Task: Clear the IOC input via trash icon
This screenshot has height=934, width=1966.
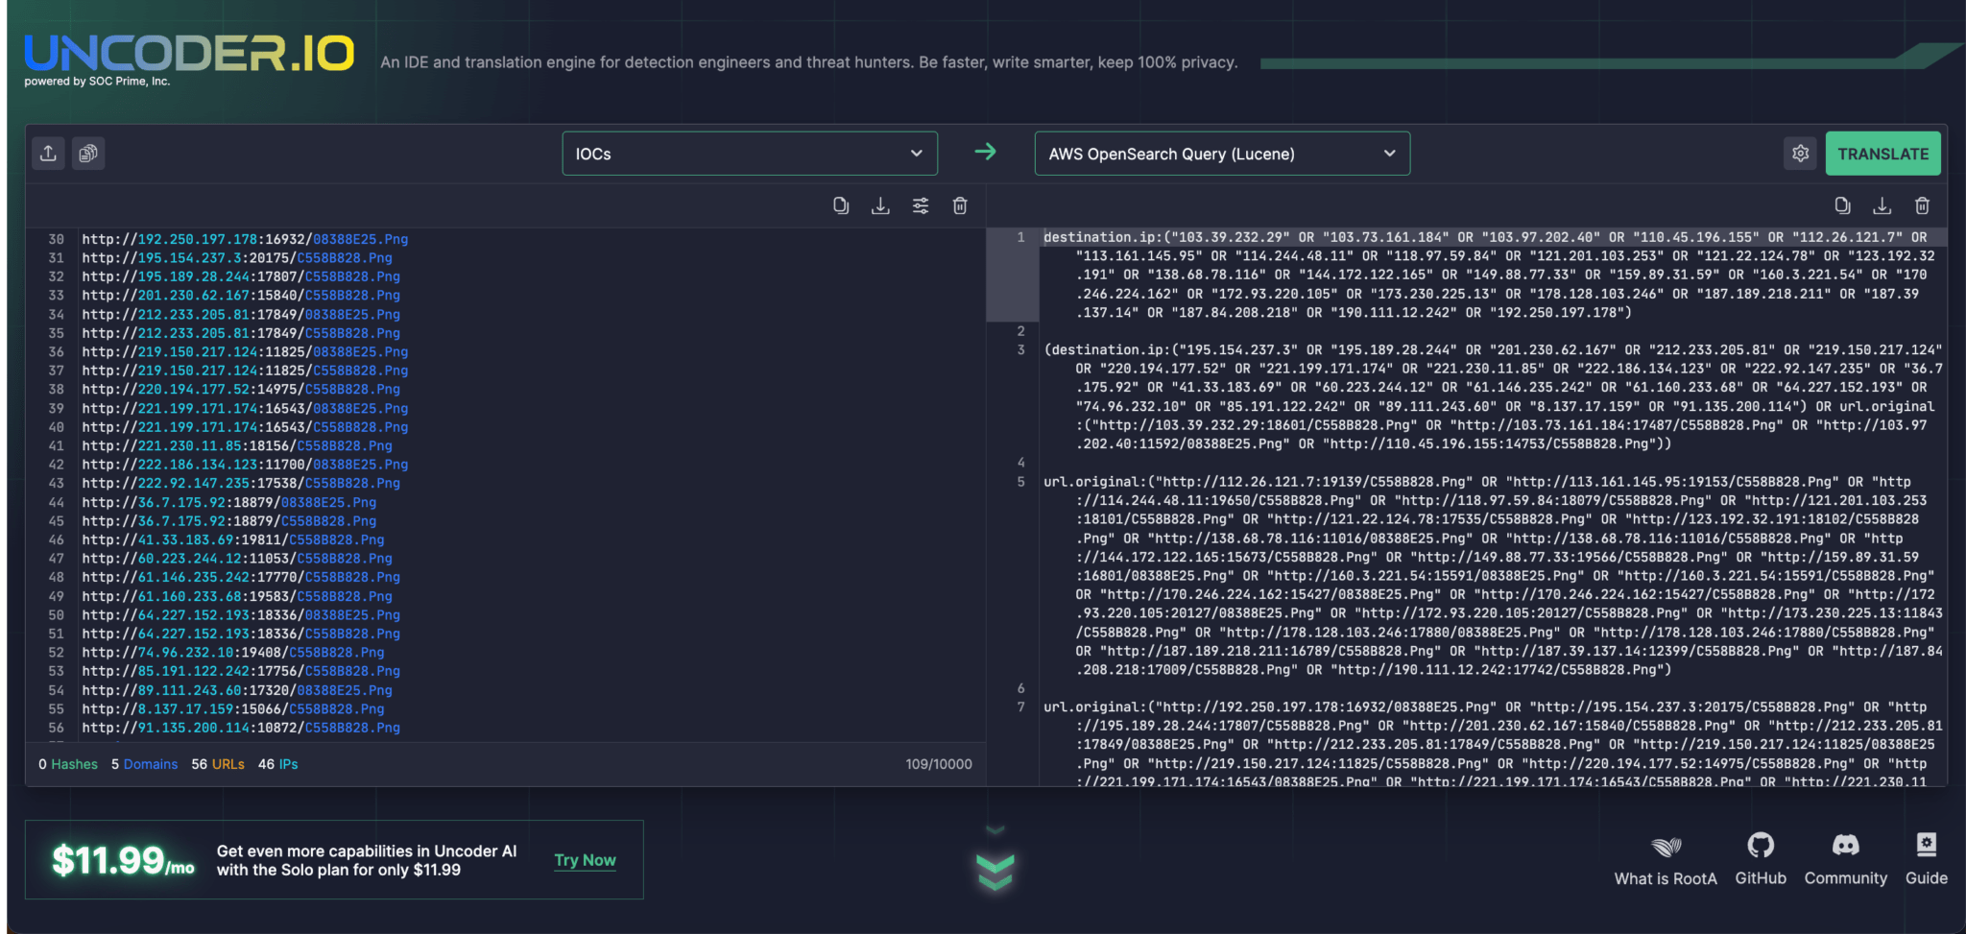Action: [960, 205]
